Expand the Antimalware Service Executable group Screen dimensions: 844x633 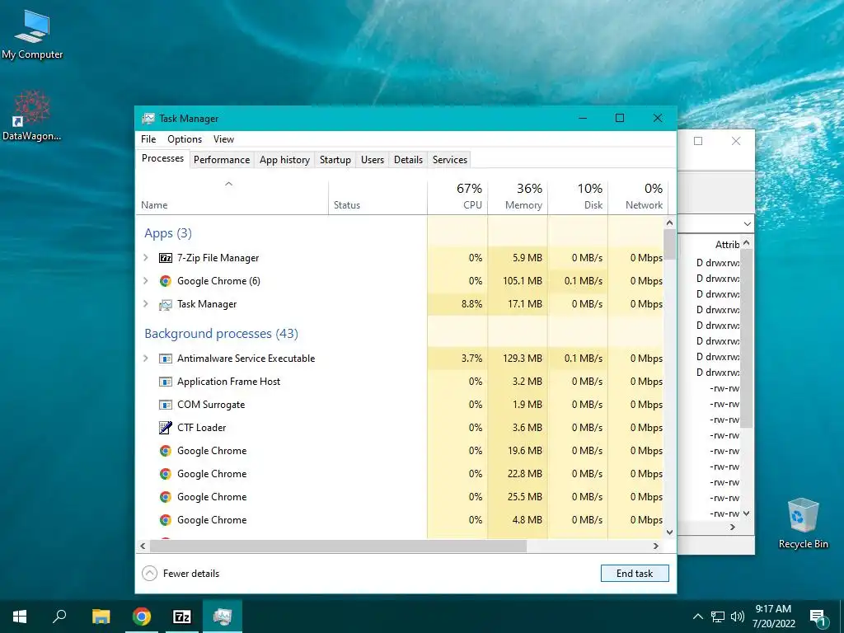145,359
